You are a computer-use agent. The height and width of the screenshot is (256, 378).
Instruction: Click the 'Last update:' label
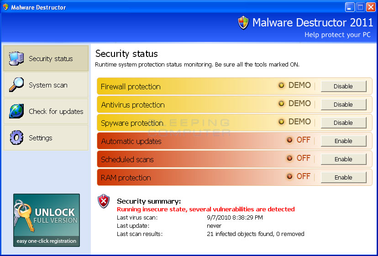click(x=133, y=226)
